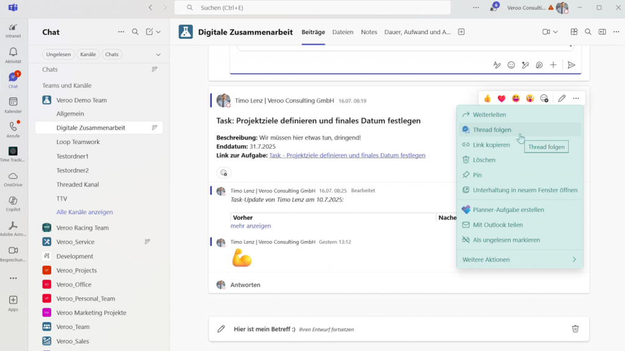
Task: Search within the chat list
Action: pyautogui.click(x=135, y=32)
